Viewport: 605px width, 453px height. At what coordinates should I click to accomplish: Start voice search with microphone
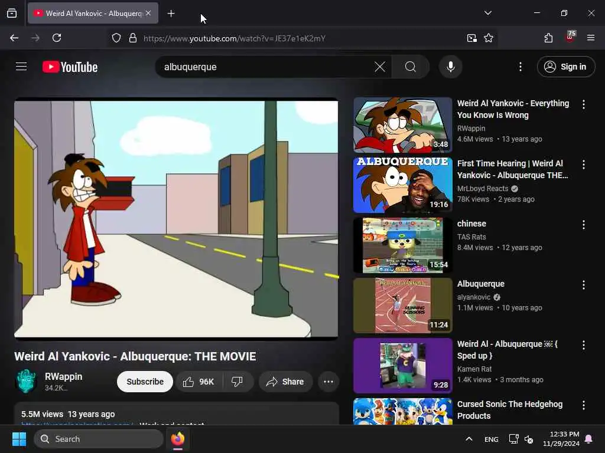(x=450, y=67)
